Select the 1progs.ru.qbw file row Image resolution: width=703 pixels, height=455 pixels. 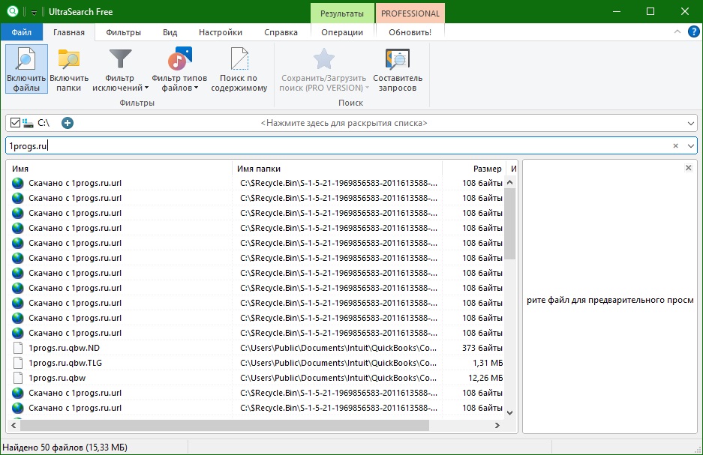coord(57,378)
